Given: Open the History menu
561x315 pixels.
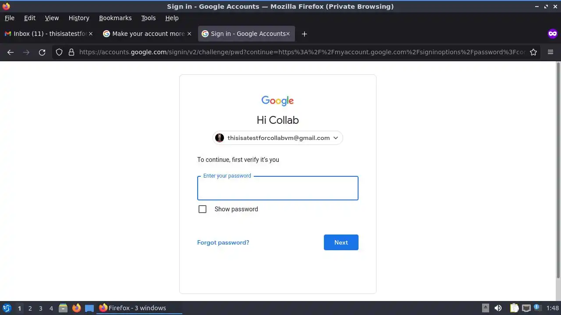Looking at the screenshot, I should (x=79, y=18).
